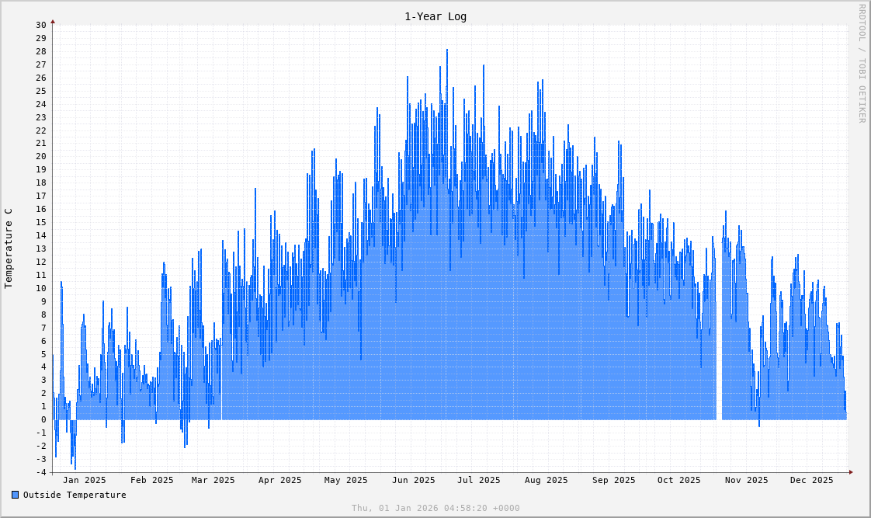The width and height of the screenshot is (871, 518).
Task: Click the red arrow ending the X-axis
Action: pyautogui.click(x=850, y=472)
